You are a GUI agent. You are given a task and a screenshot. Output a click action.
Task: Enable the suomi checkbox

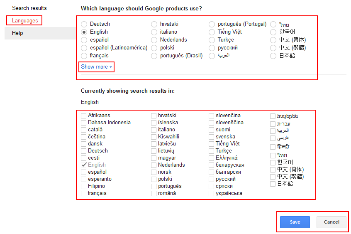pyautogui.click(x=211, y=130)
